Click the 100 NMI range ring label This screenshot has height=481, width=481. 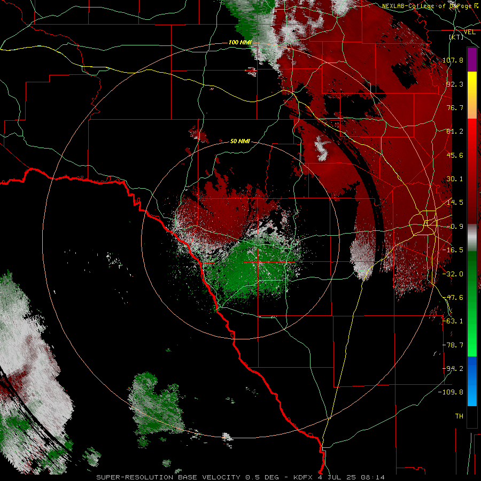240,42
